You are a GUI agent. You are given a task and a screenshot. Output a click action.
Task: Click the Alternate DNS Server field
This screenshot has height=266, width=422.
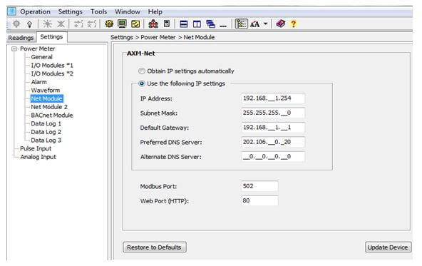[273, 157]
